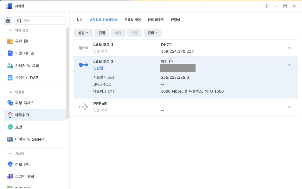Open the 정적 라우트 tab
This screenshot has width=302, height=189.
pyautogui.click(x=156, y=20)
